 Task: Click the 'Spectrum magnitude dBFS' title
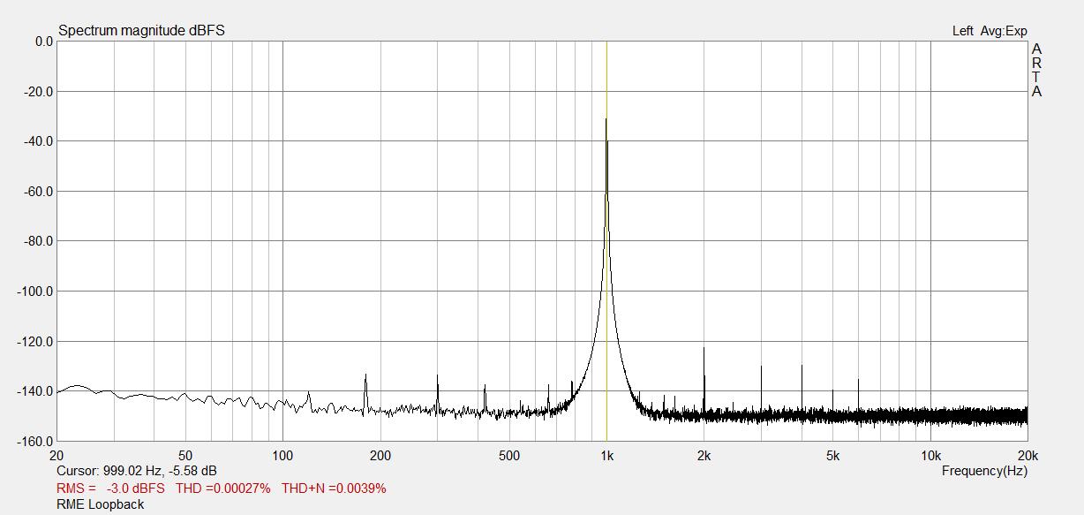click(x=141, y=30)
